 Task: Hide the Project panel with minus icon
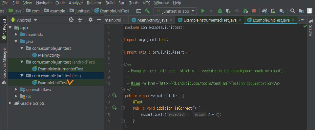pos(99,20)
